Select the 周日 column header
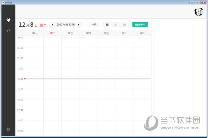The image size is (208, 138). point(142,33)
